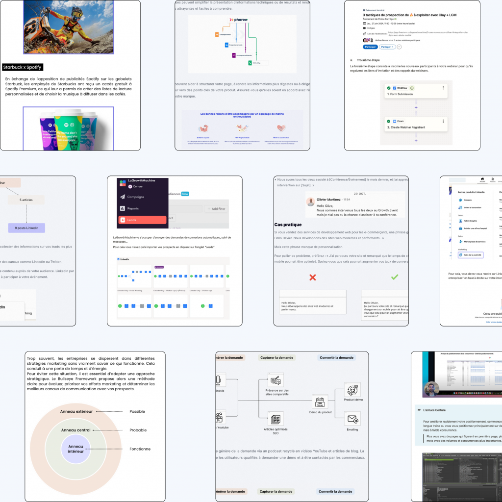Click the circular more options button beside Partager
This screenshot has height=502, width=502.
pos(399,47)
